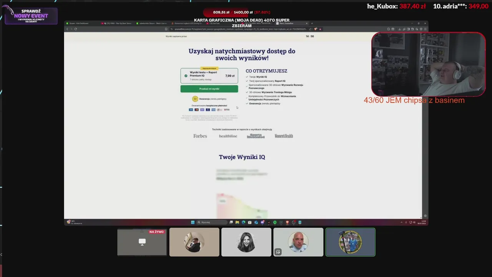Click the taskbar weather widget
This screenshot has width=492, height=277.
tap(74, 222)
